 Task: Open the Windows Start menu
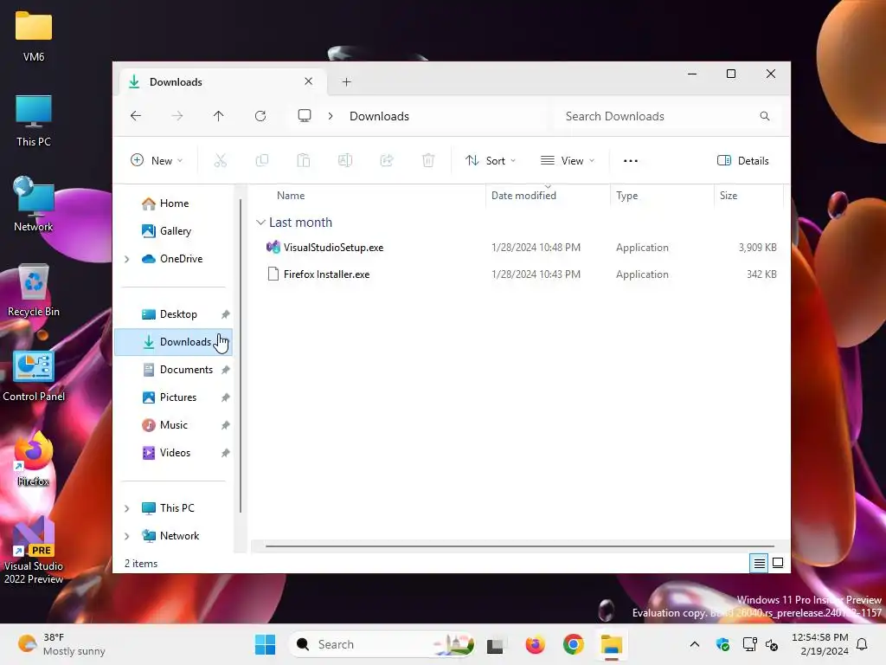click(x=265, y=644)
